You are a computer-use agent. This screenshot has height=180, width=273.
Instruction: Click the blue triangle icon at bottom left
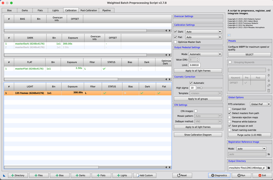[x=4, y=175]
